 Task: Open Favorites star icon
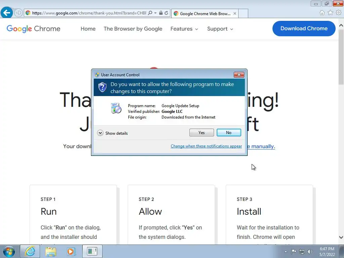point(331,13)
